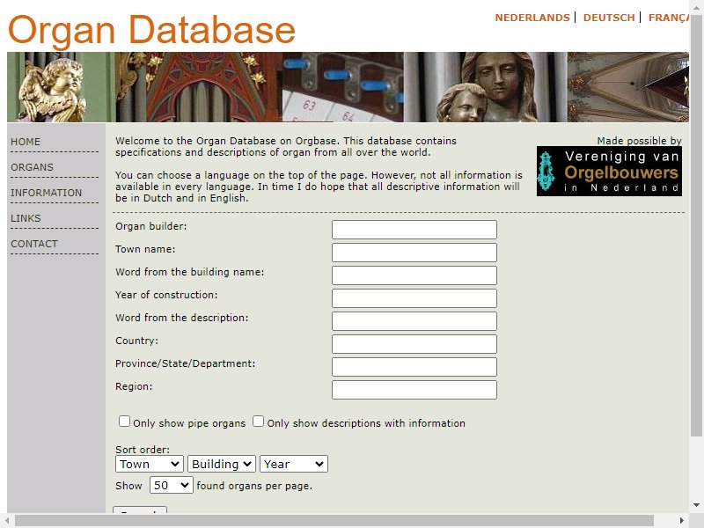Click the 'Made possible by' text

[x=639, y=141]
